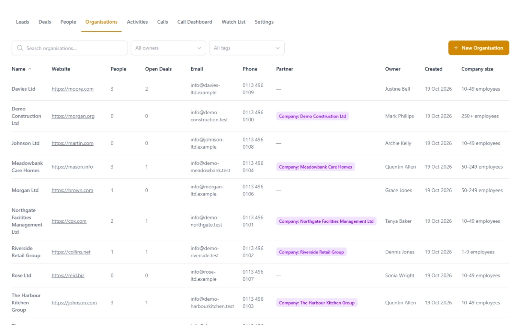
Task: Switch to the Watch List tab
Action: click(x=233, y=22)
